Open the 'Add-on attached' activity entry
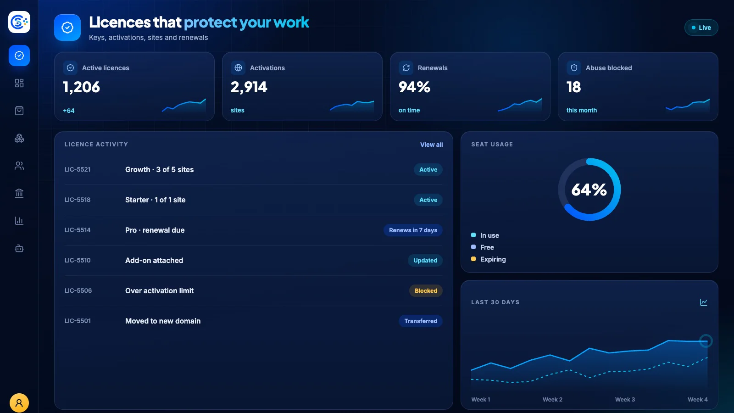The height and width of the screenshot is (413, 734). [x=154, y=261]
